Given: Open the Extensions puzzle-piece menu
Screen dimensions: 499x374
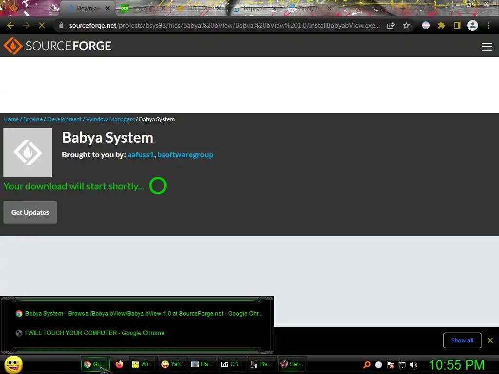Looking at the screenshot, I should [x=441, y=25].
